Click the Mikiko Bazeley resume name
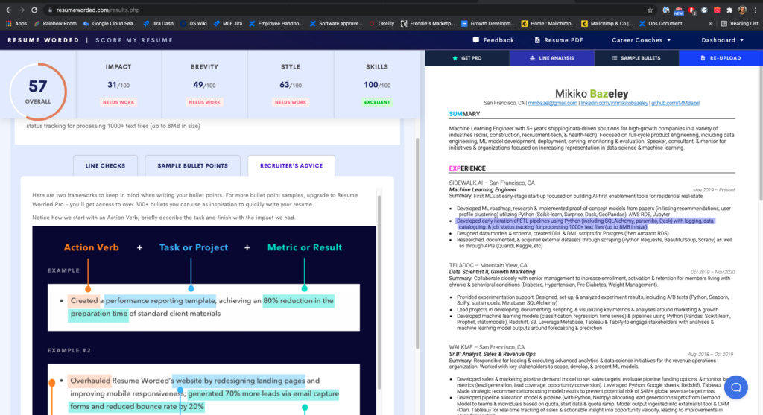763x415 pixels. [x=591, y=93]
